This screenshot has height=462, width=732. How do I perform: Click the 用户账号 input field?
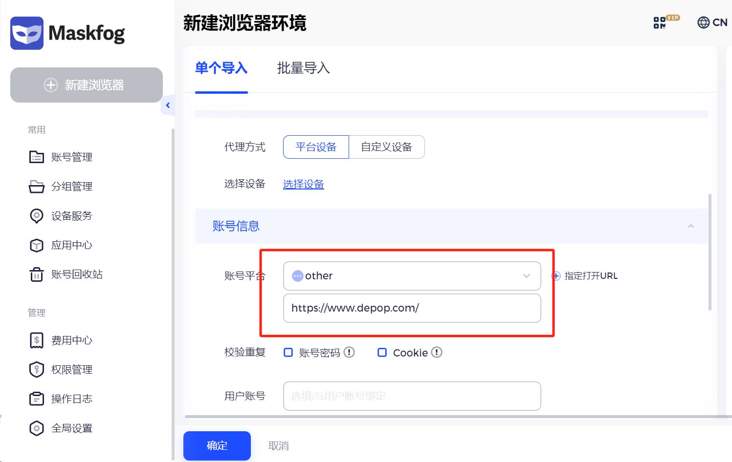[412, 396]
